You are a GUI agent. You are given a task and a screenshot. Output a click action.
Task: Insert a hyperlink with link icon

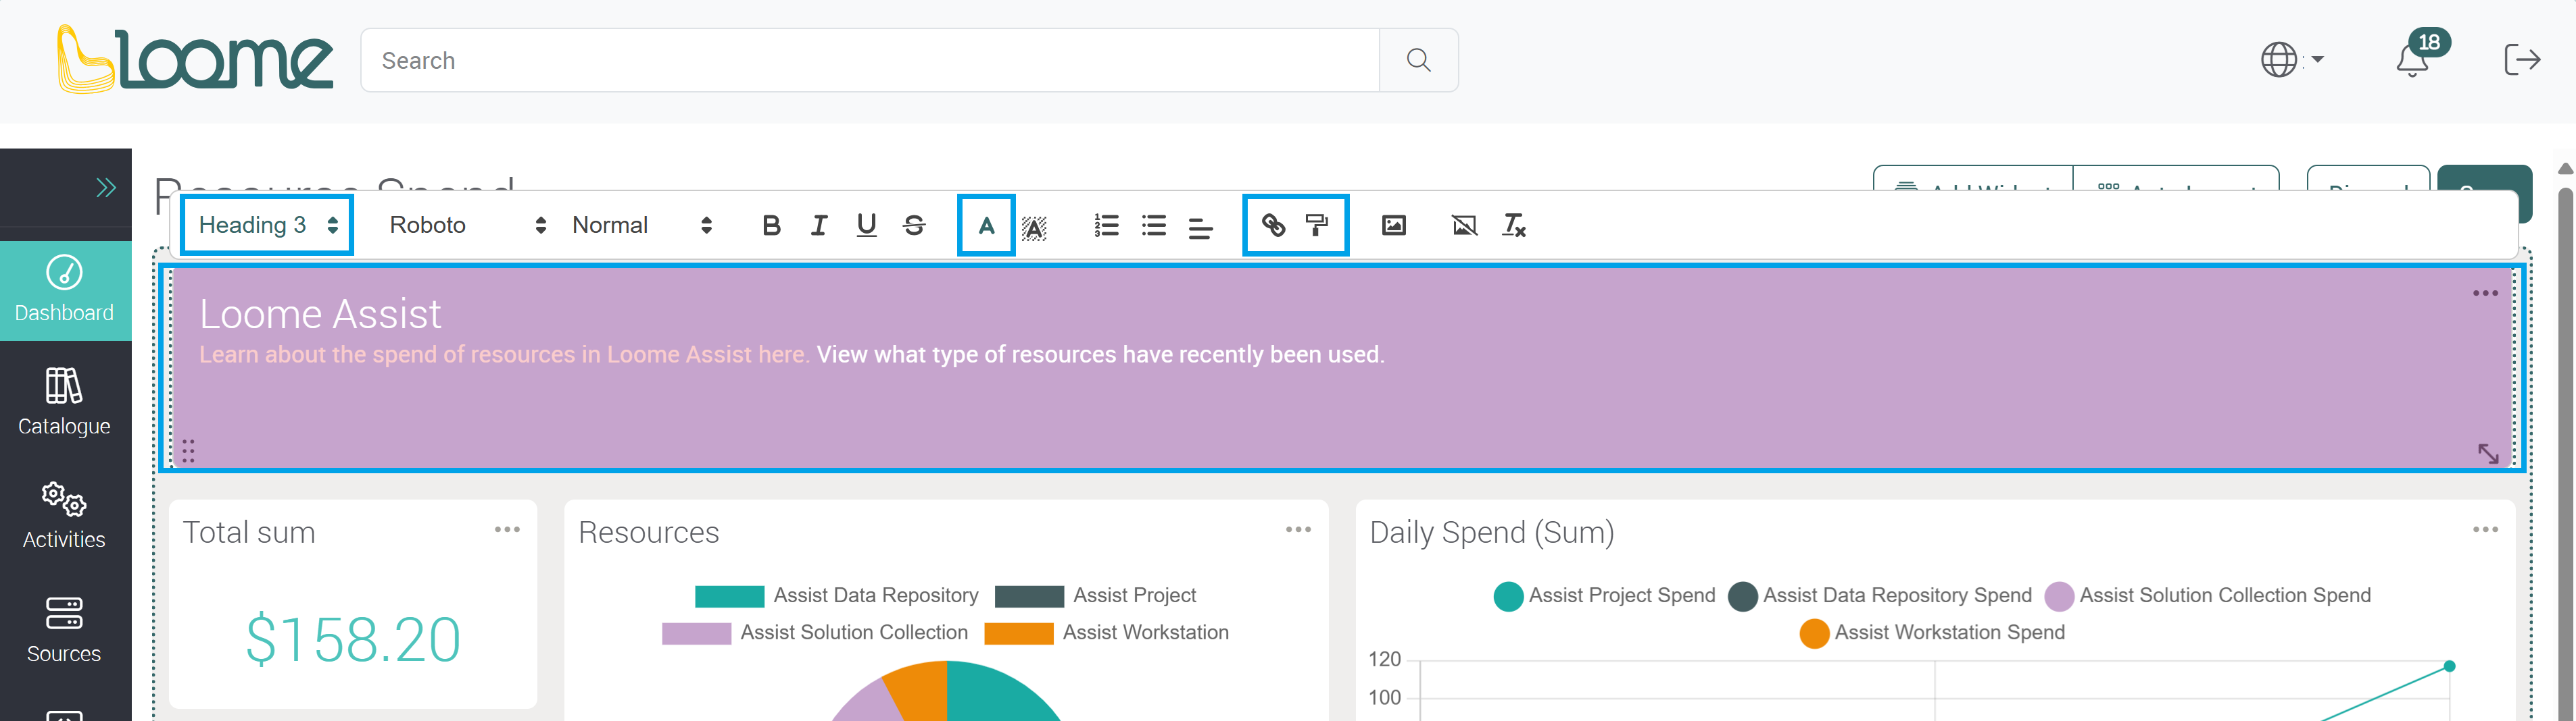click(1273, 225)
